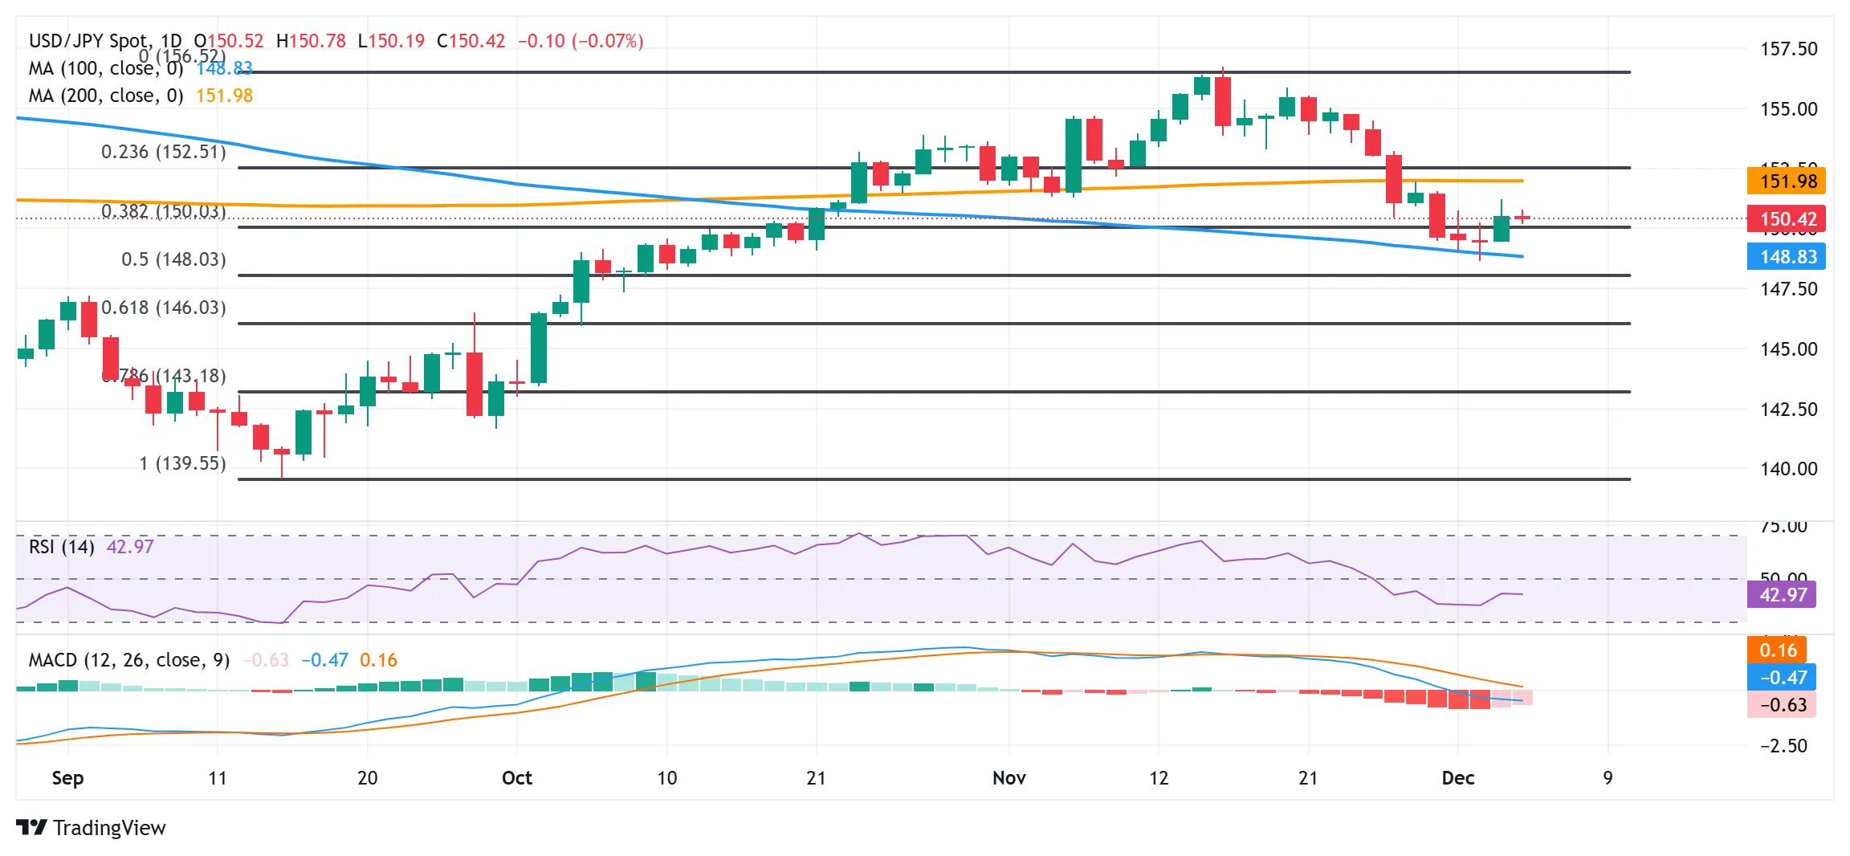Click the Oct marker on time axis
1850x856 pixels.
517,778
